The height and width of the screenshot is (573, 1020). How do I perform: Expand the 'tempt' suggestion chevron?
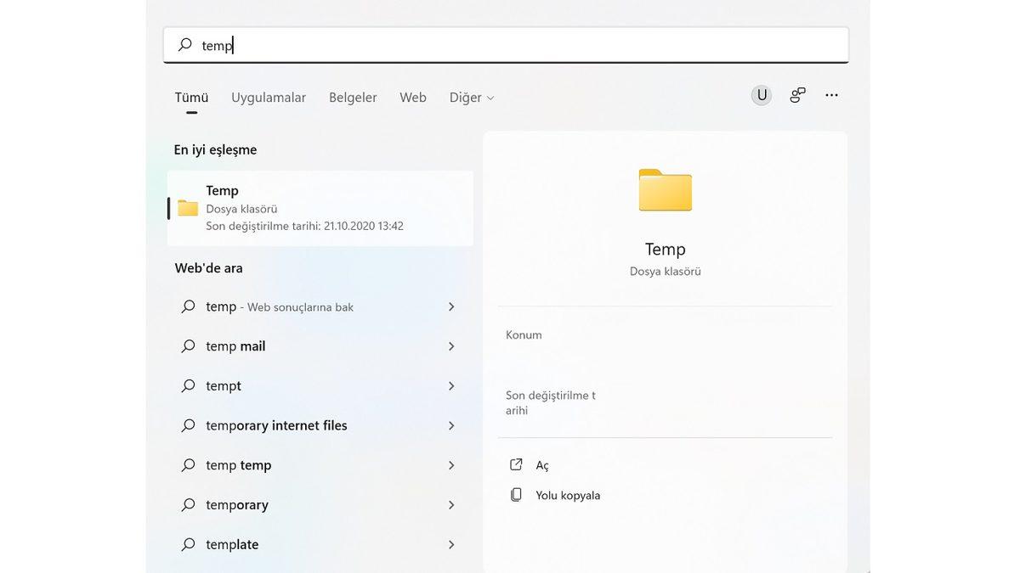[x=451, y=386]
